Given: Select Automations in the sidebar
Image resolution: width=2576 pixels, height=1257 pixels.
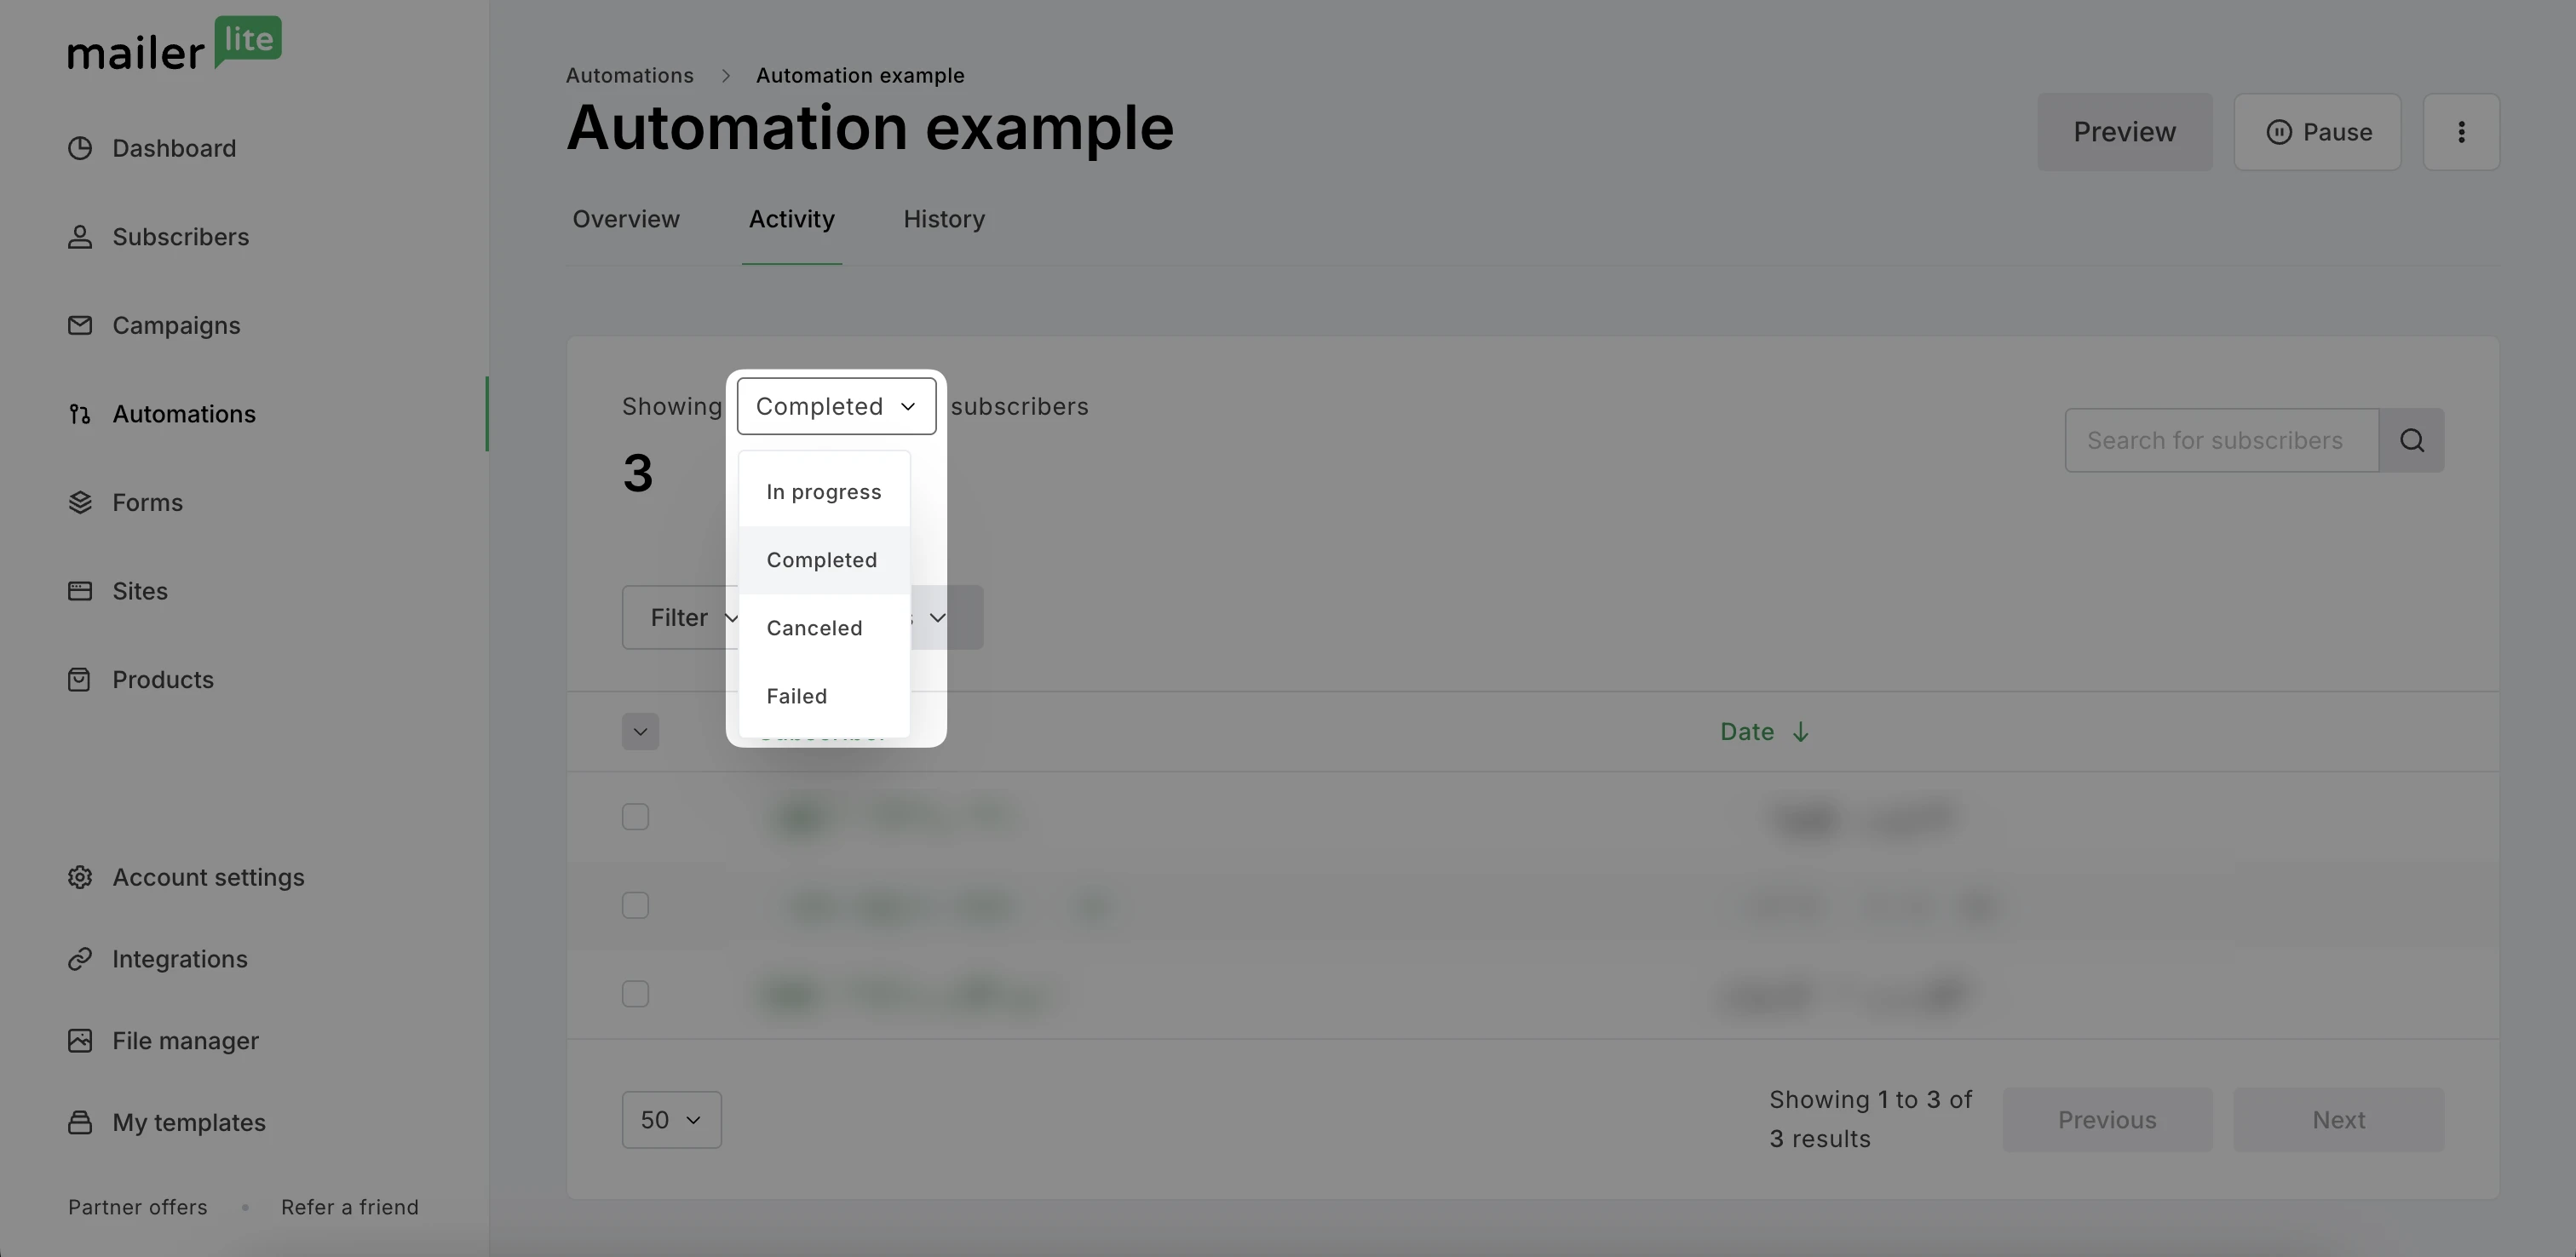Looking at the screenshot, I should 161,414.
